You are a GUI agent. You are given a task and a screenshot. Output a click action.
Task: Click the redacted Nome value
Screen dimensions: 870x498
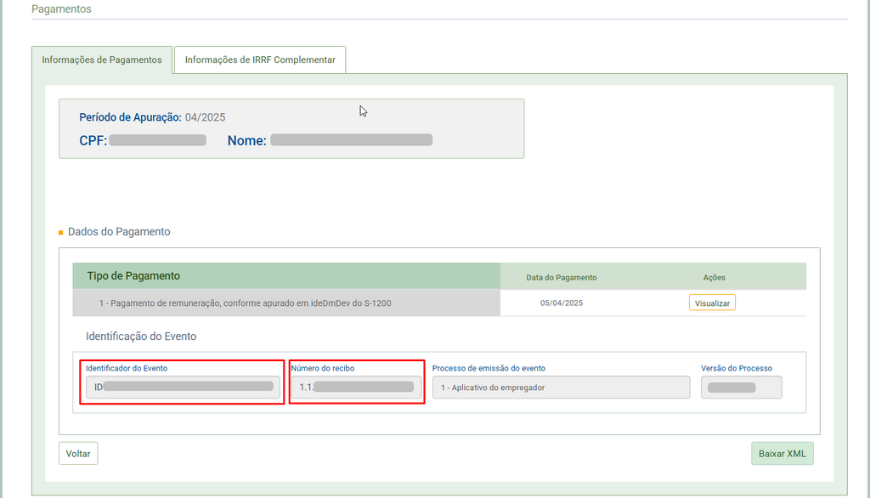(x=351, y=140)
